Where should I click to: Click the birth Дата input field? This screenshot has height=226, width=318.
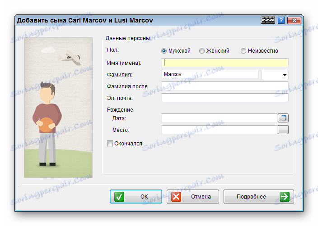coord(220,118)
